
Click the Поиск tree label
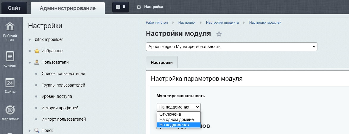47,130
